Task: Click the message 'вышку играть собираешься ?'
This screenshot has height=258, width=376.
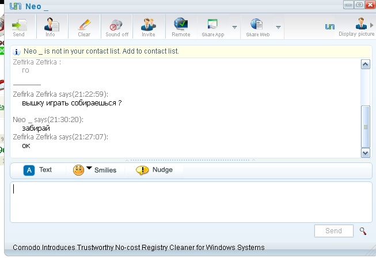Action: (72, 103)
